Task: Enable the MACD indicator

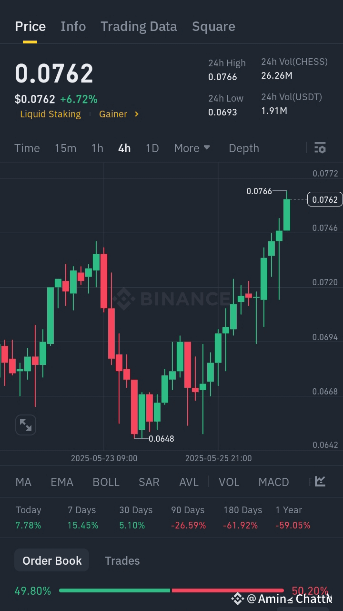Action: click(x=273, y=482)
